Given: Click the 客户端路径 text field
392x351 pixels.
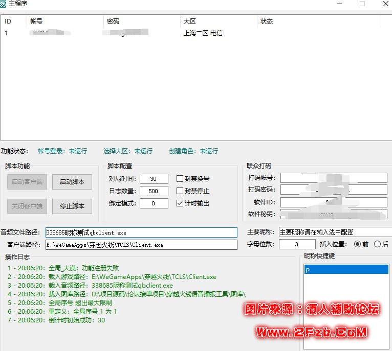Looking at the screenshot, I should [x=141, y=245].
